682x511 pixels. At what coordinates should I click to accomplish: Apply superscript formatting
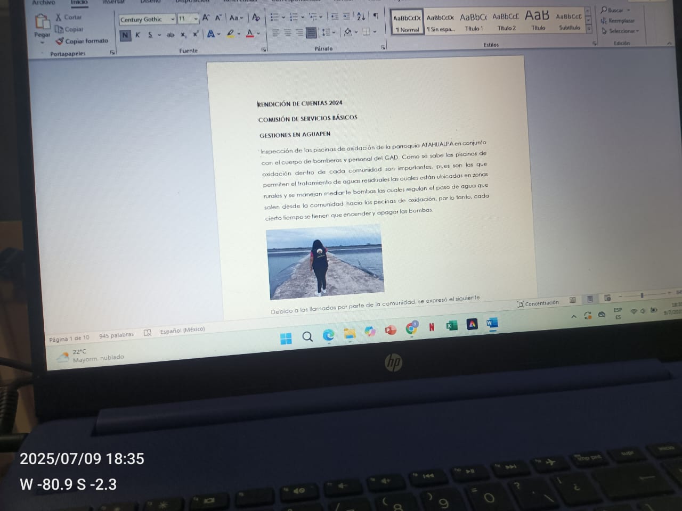[x=196, y=35]
